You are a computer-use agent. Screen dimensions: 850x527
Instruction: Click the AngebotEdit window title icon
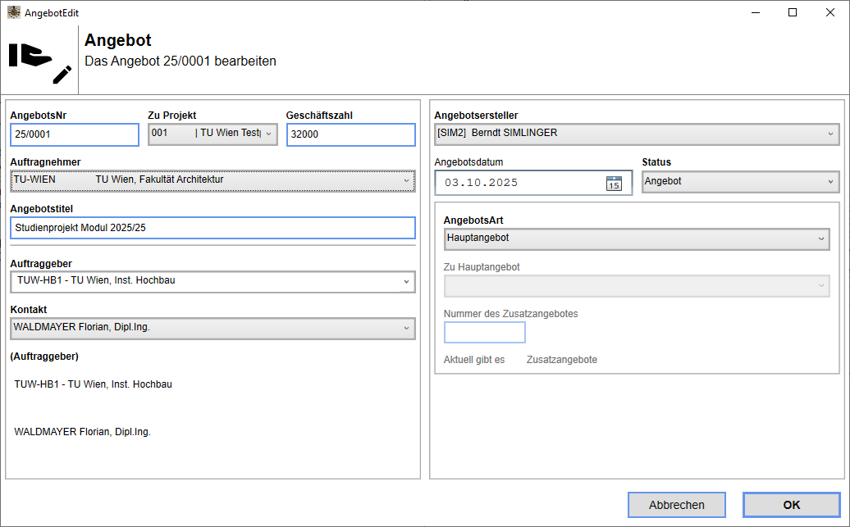click(x=14, y=13)
